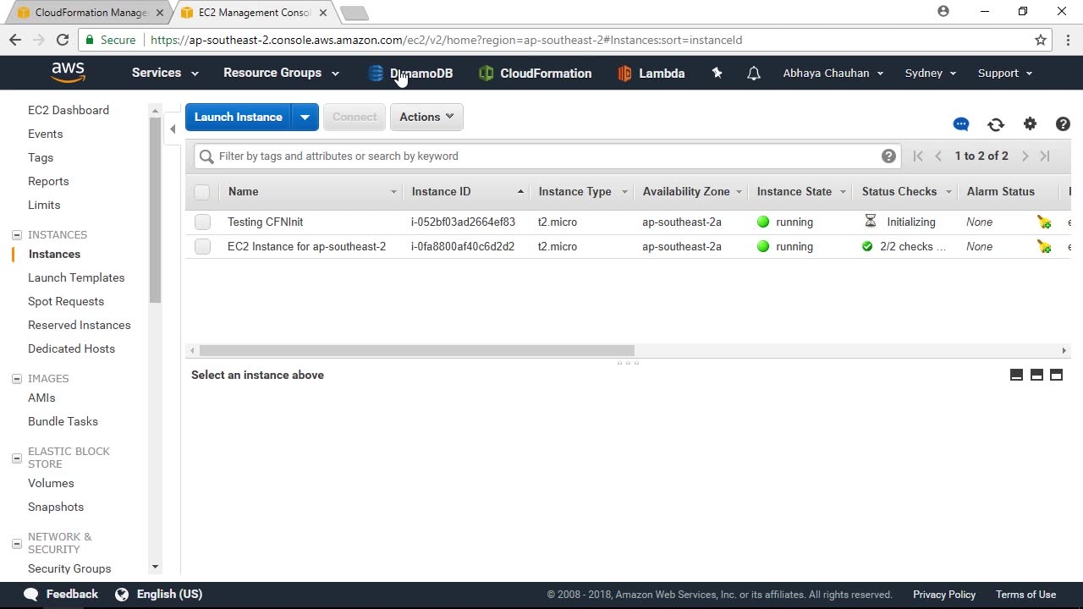Open the Chrome menu

pyautogui.click(x=1068, y=40)
